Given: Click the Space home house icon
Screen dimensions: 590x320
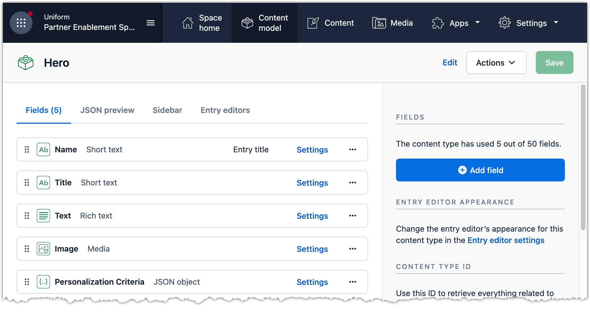Looking at the screenshot, I should [x=187, y=23].
